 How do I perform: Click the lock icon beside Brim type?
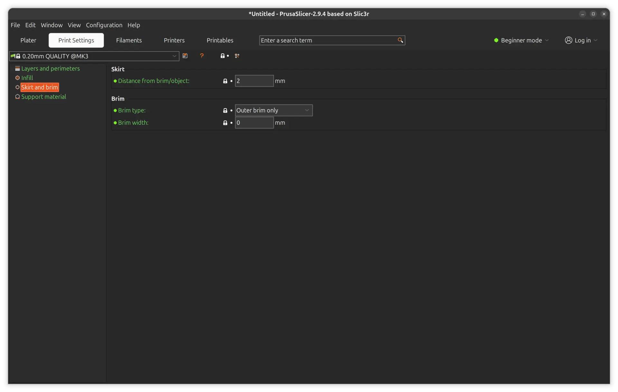tap(225, 110)
